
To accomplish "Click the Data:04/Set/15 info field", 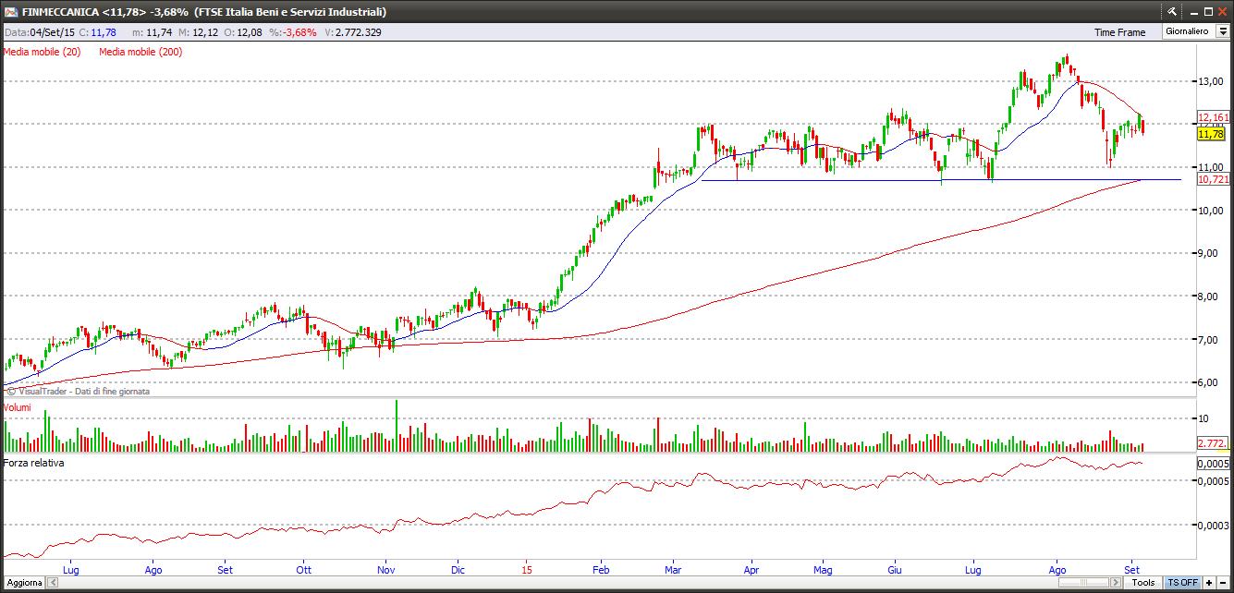I will coord(40,32).
